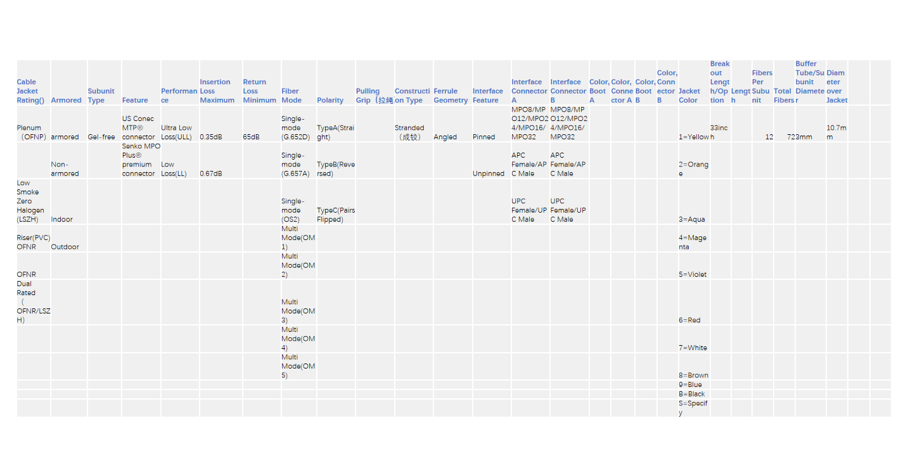Click the 'TypeB(Reversed)' cell
Image resolution: width=908 pixels, height=461 pixels.
[336, 160]
